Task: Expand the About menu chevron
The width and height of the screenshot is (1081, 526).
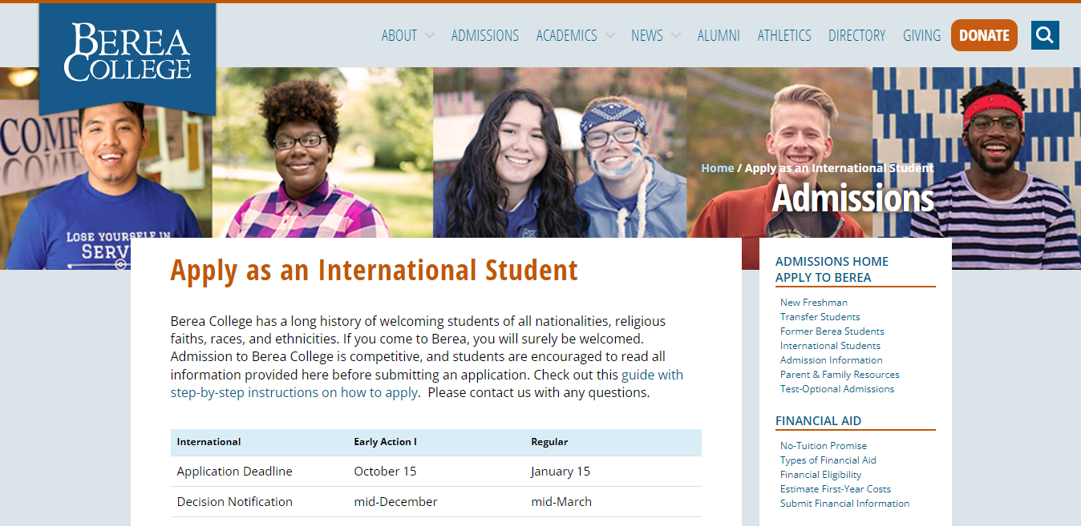Action: pyautogui.click(x=430, y=36)
